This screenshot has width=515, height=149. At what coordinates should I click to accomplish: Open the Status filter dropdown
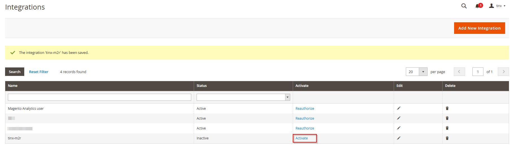point(243,97)
